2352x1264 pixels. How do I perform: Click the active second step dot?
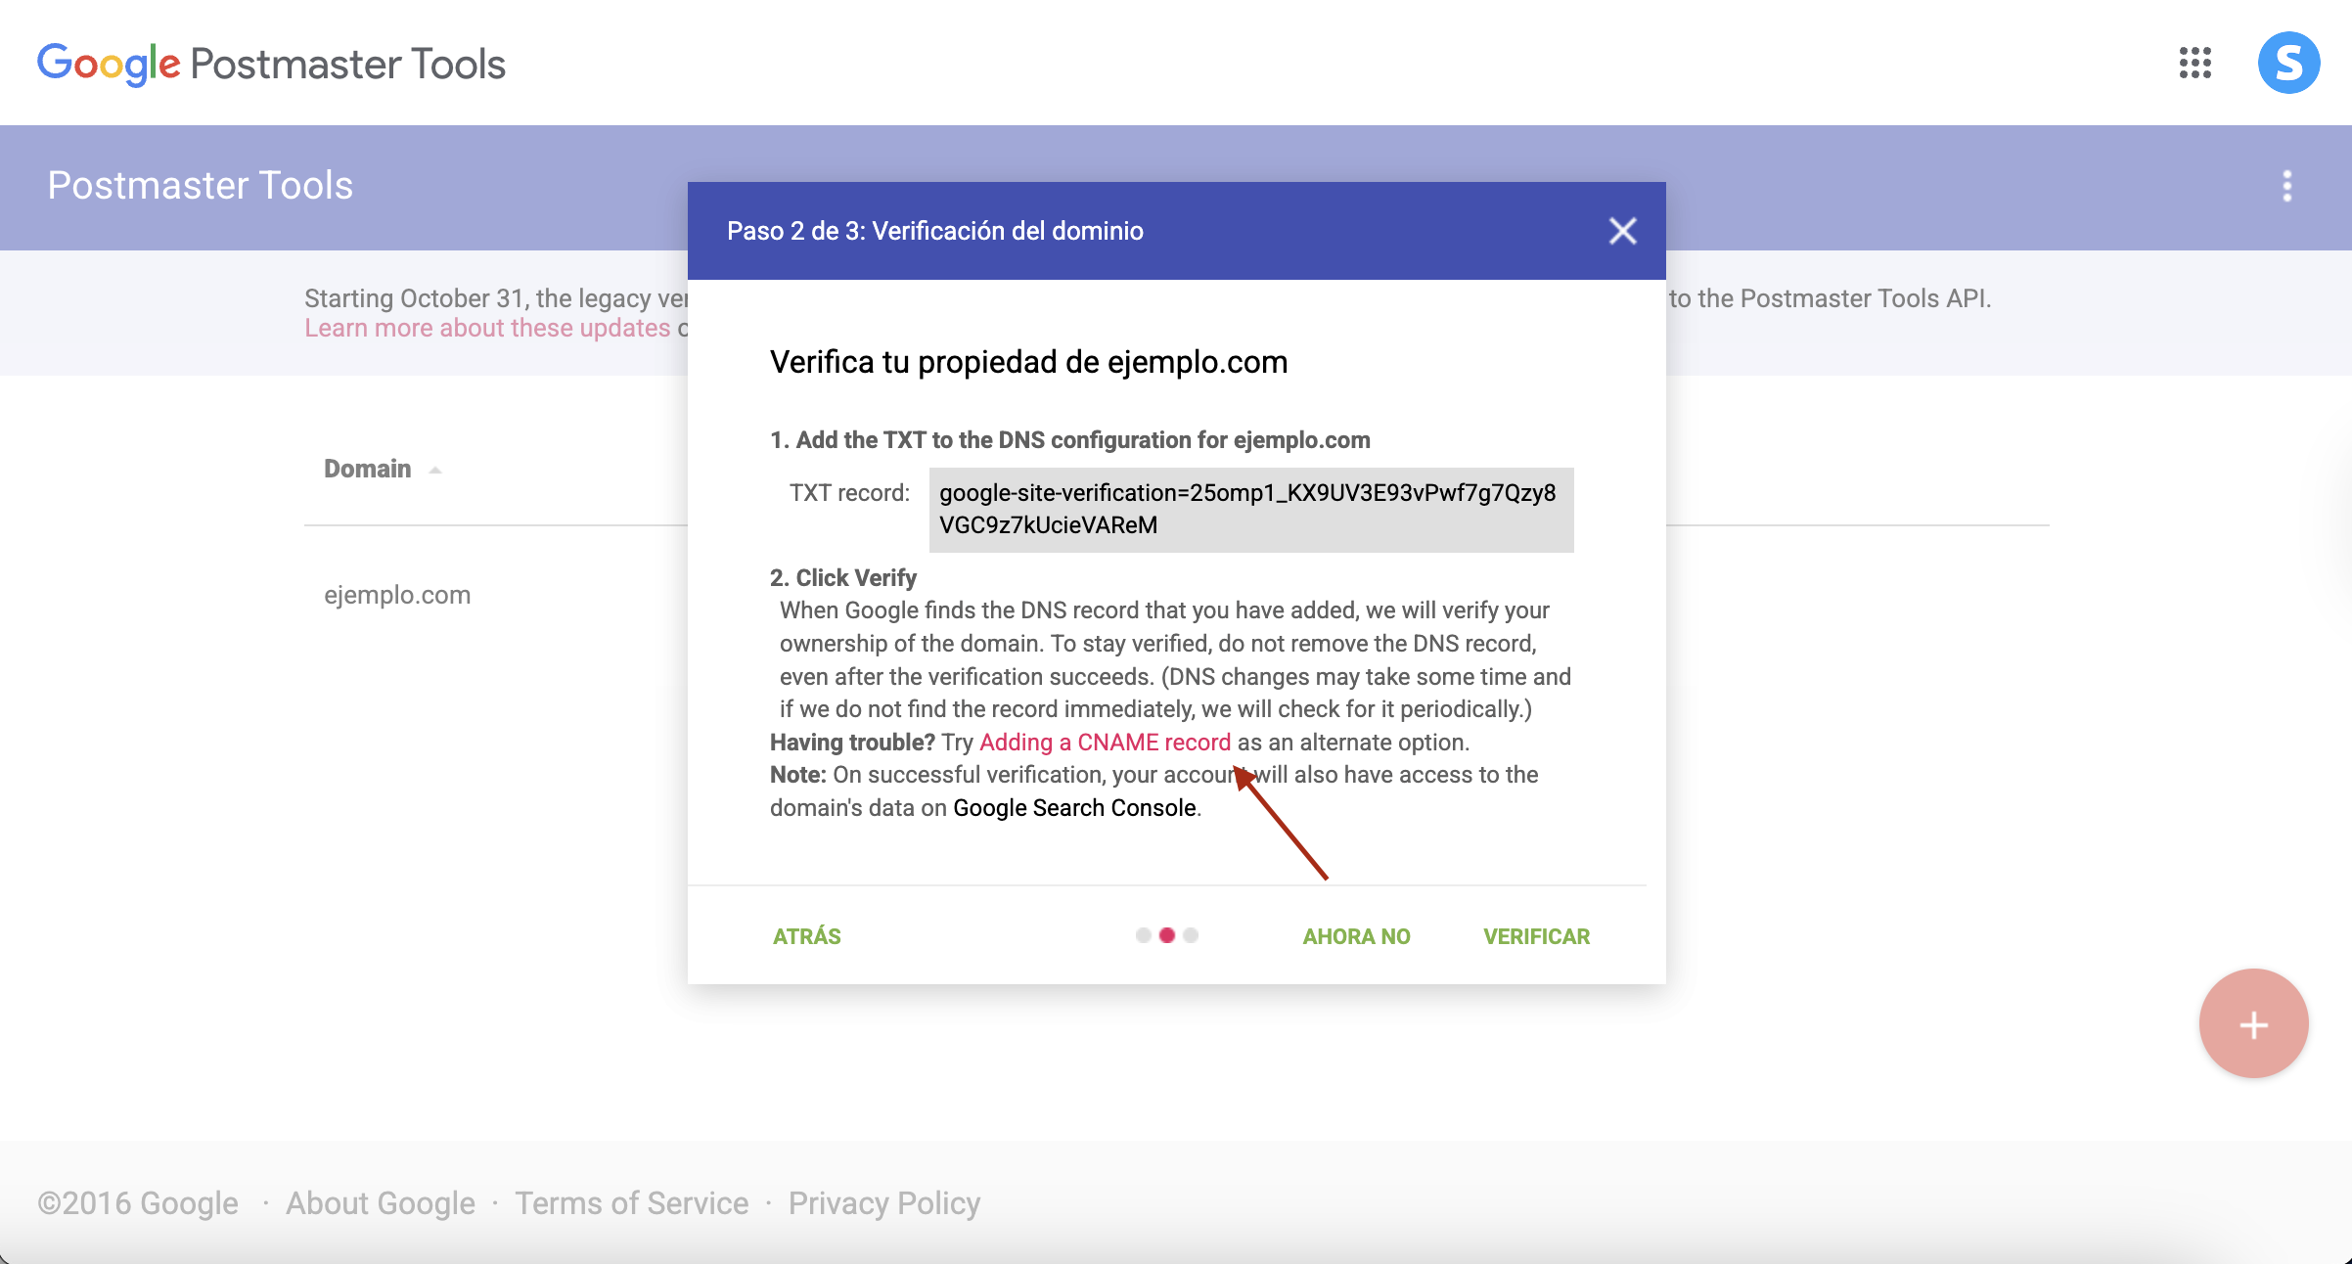tap(1166, 935)
